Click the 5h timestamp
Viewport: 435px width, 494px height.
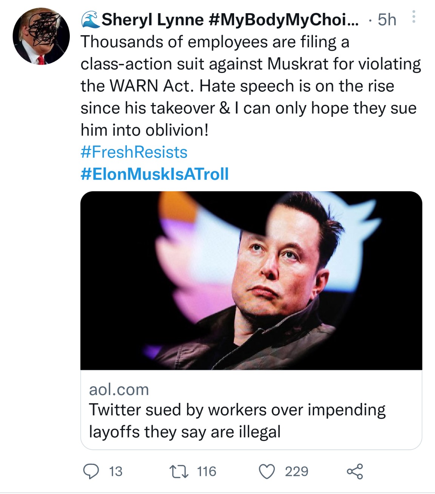pyautogui.click(x=387, y=20)
